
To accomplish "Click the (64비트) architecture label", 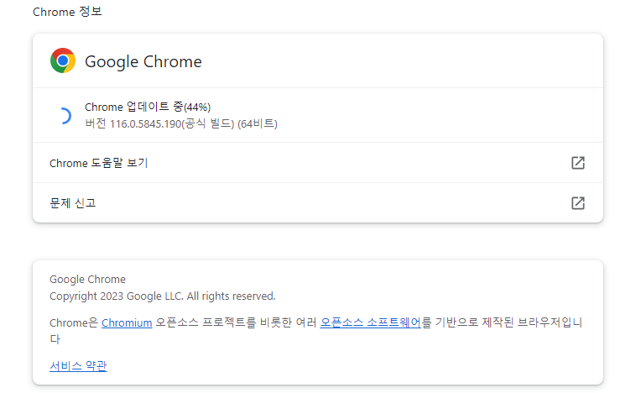I will (258, 124).
